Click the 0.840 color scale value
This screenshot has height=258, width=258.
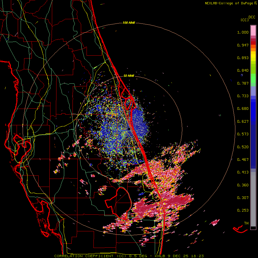243,71
